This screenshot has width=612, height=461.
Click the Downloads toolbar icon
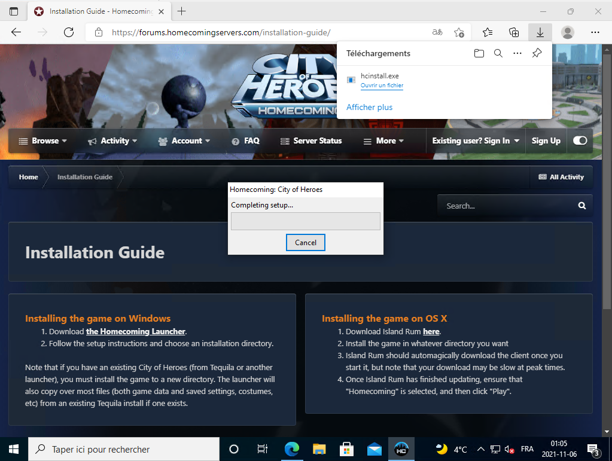(540, 32)
